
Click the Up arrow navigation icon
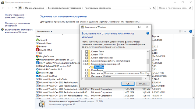point(16,8)
